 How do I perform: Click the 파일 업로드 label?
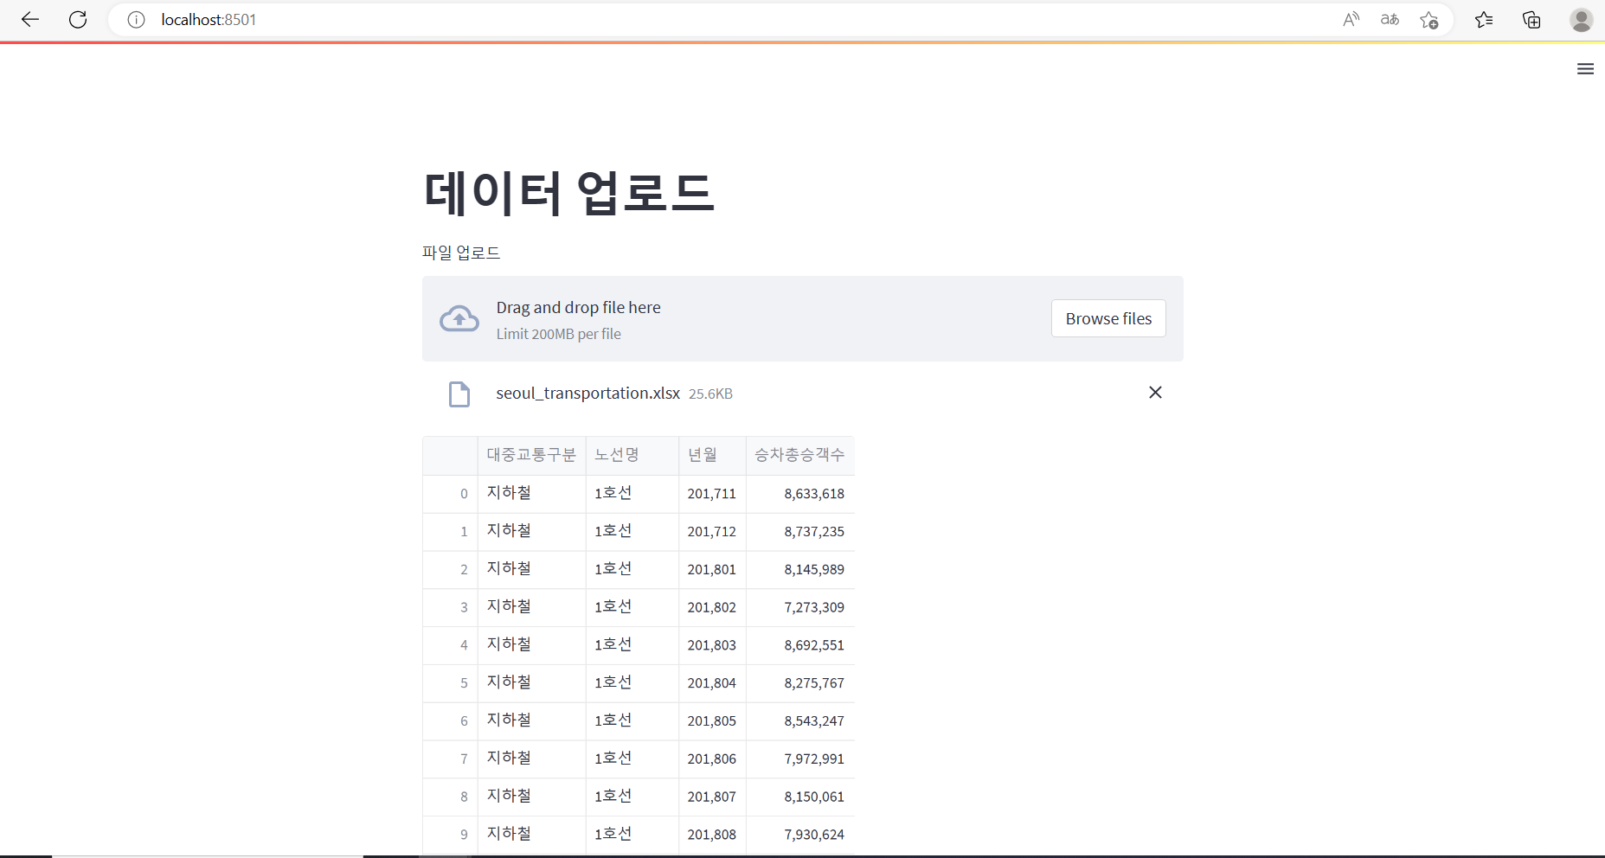point(461,253)
